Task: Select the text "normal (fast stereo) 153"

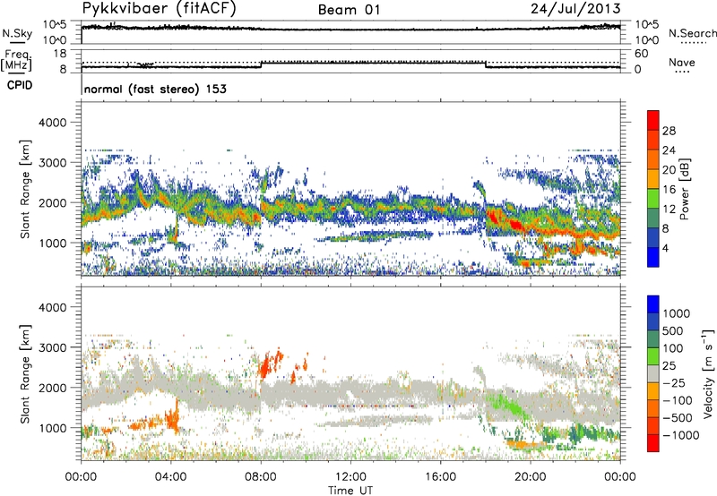Action: (x=155, y=89)
